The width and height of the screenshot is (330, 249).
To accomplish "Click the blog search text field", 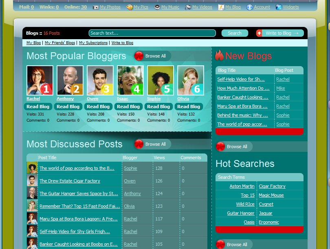I will pyautogui.click(x=152, y=33).
